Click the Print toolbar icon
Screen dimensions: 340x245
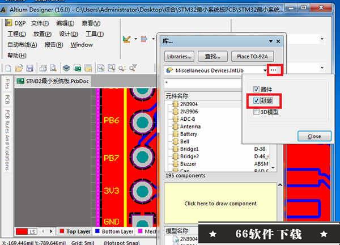43,68
